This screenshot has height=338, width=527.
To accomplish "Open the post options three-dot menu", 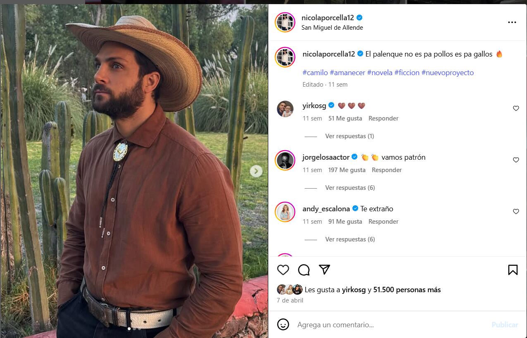I will [512, 22].
